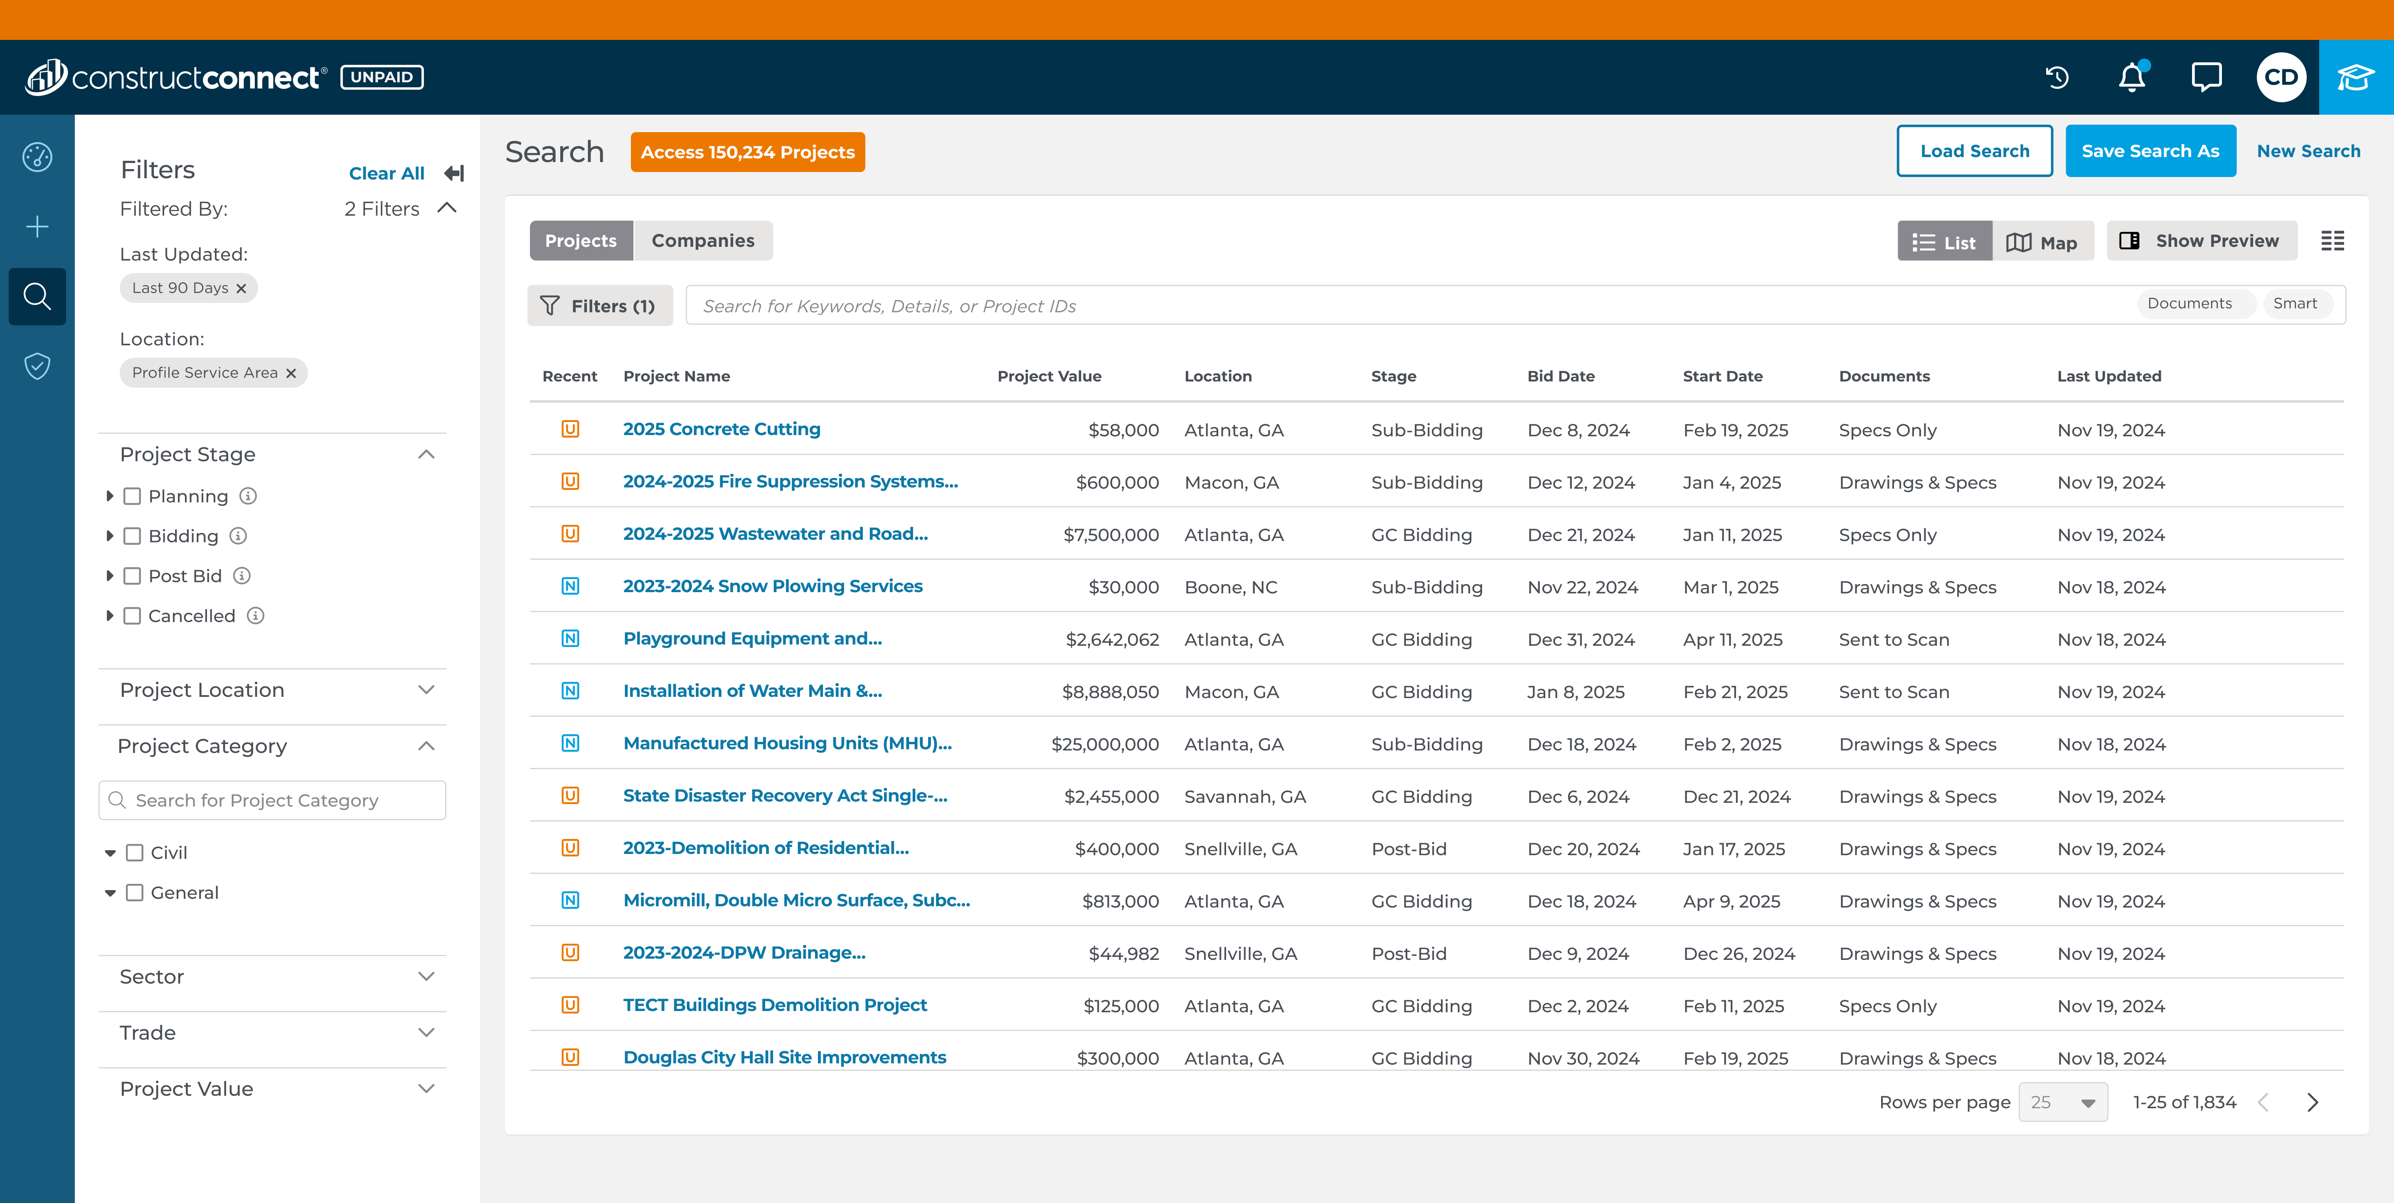Open the graduation cap learning icon
Screen dimensions: 2394x1203
pyautogui.click(x=2355, y=77)
